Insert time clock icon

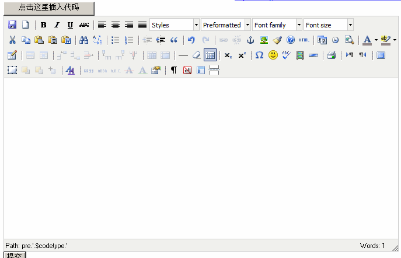click(335, 40)
